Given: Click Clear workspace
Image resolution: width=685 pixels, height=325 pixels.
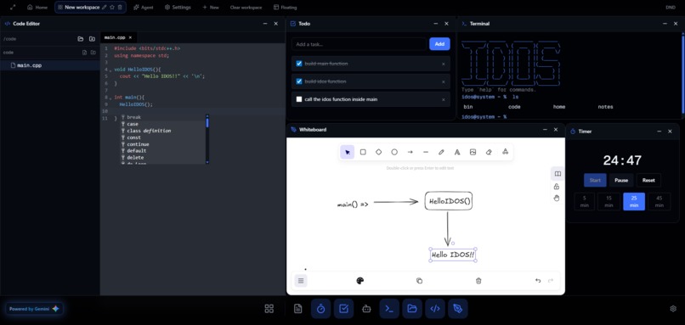Looking at the screenshot, I should pyautogui.click(x=246, y=8).
